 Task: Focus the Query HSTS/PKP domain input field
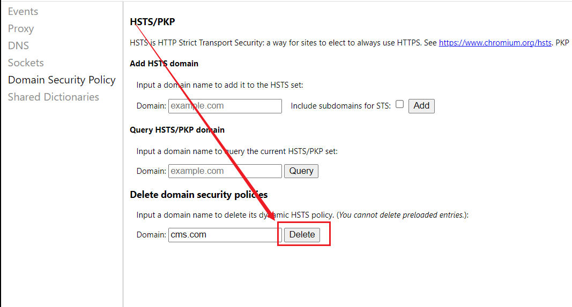tap(225, 171)
